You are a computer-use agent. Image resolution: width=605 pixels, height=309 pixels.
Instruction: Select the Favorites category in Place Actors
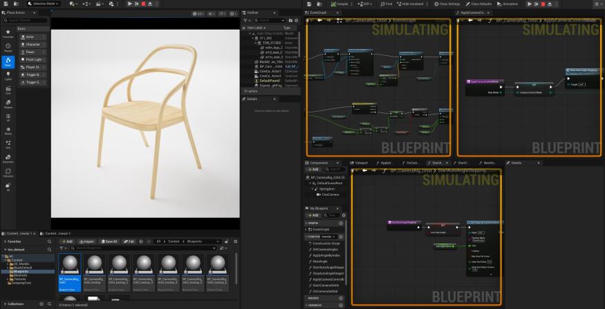click(8, 34)
